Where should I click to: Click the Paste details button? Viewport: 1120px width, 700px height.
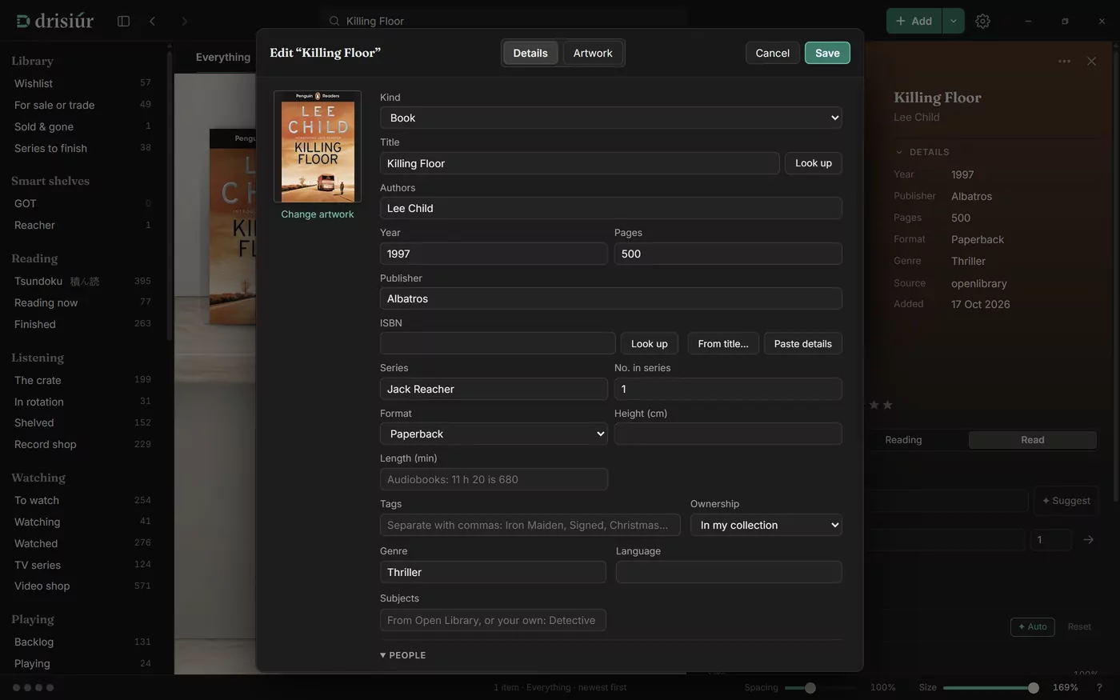point(802,344)
